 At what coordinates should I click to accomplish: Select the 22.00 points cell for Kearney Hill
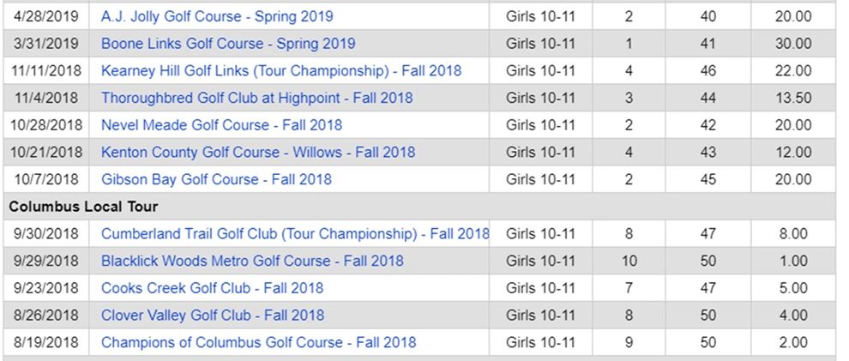793,71
